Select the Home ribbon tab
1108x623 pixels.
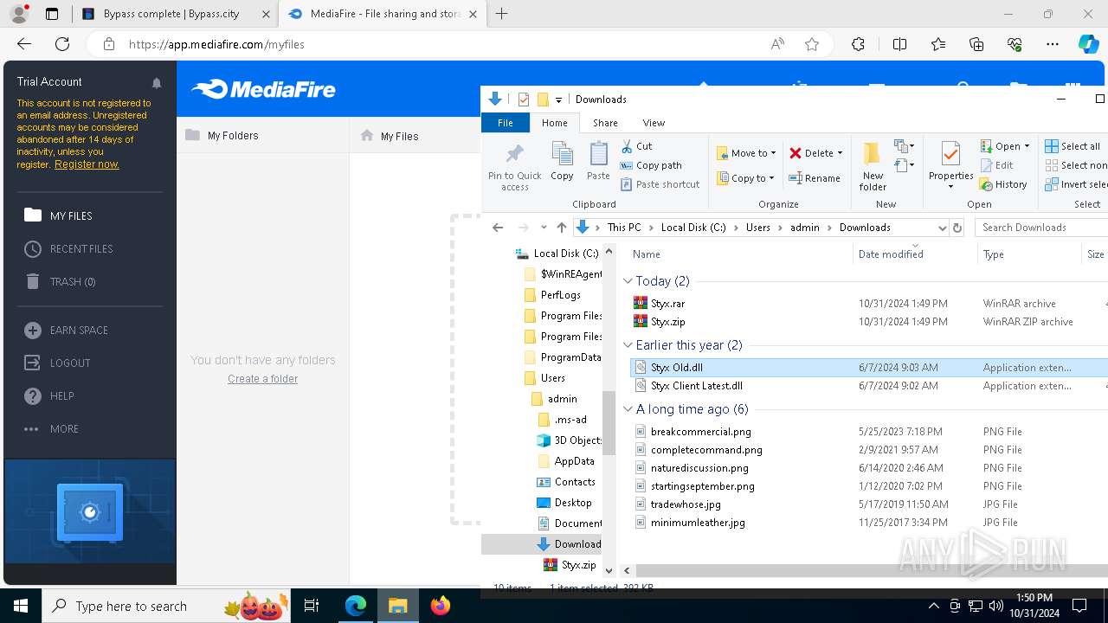point(555,123)
